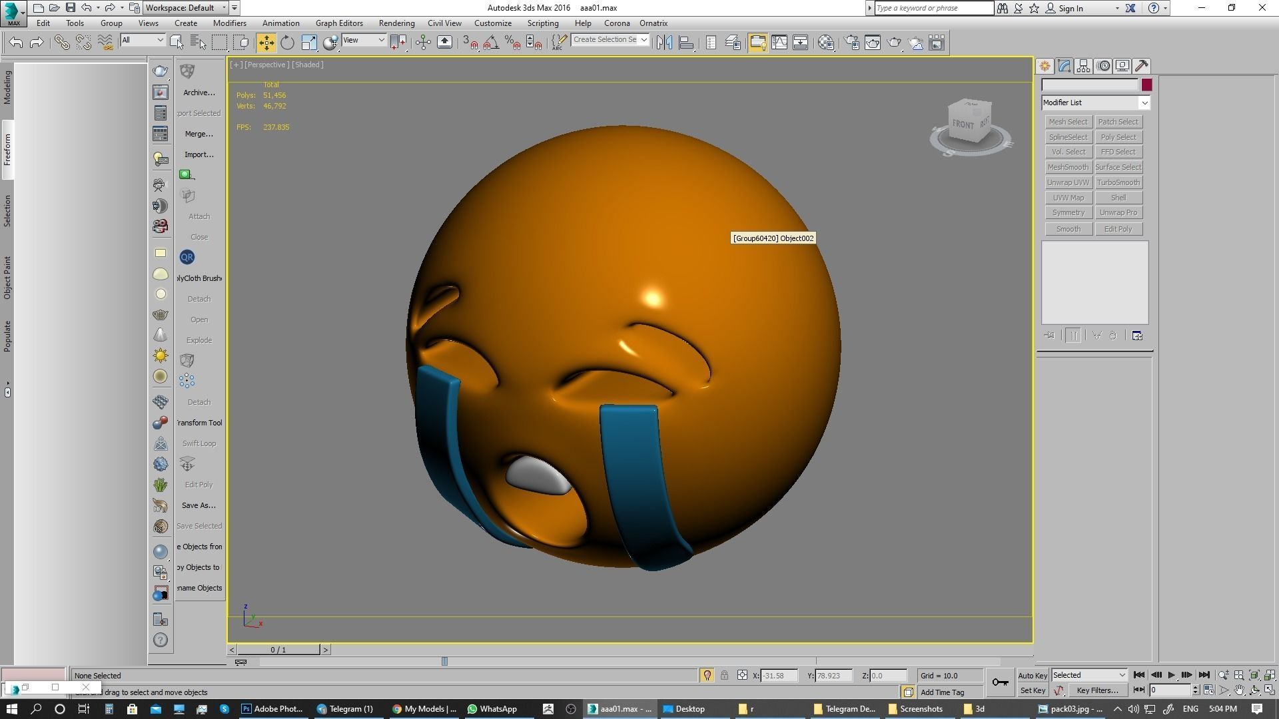The width and height of the screenshot is (1279, 719).
Task: Choose the Rectangular Selection Region tool
Action: point(219,43)
